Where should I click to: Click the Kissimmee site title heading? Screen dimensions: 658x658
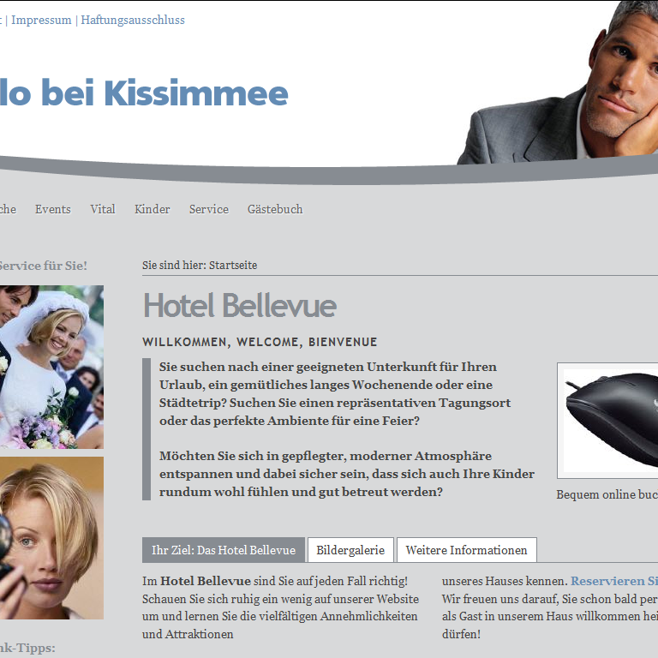click(x=144, y=93)
